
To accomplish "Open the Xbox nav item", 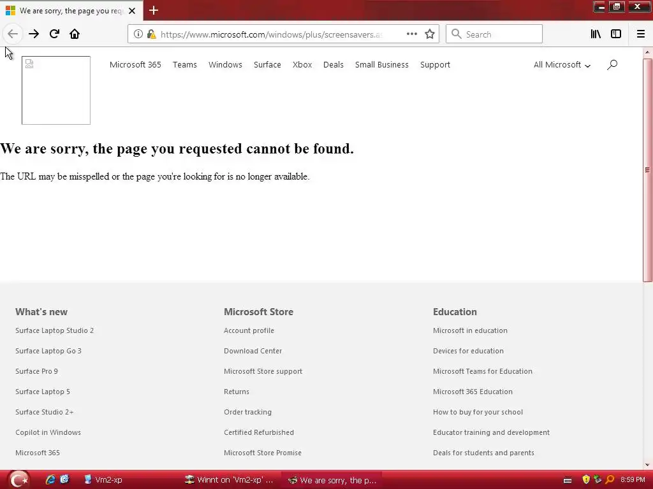I will (x=302, y=65).
